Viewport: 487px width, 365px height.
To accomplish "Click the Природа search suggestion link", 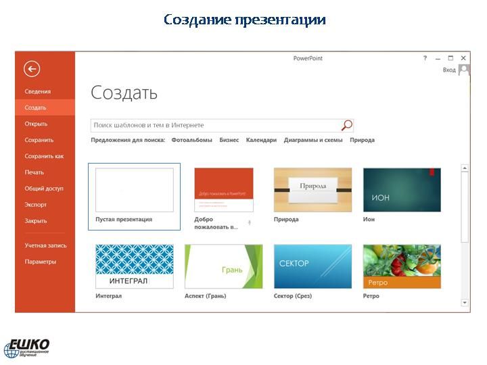I will tap(362, 140).
